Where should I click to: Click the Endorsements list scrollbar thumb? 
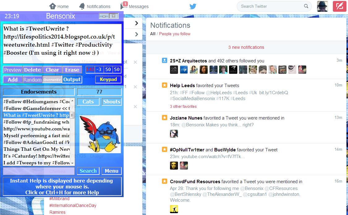pos(72,115)
